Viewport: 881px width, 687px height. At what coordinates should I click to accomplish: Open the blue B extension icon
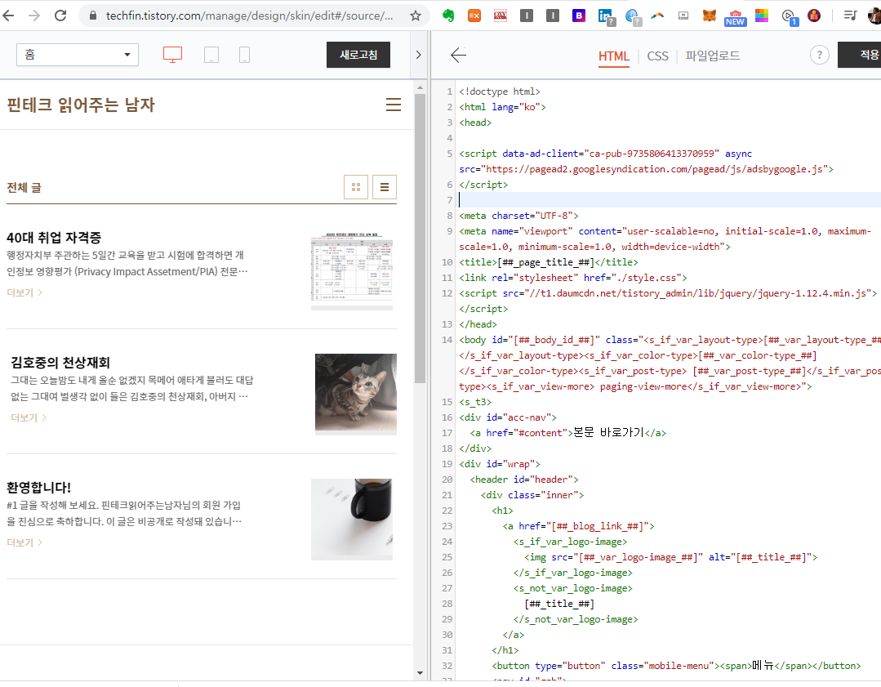579,16
